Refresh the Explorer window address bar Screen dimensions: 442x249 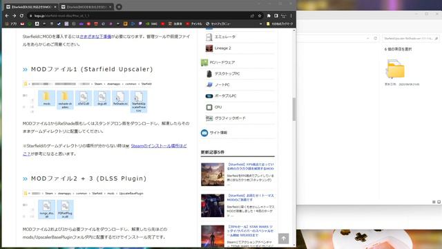tap(375, 38)
